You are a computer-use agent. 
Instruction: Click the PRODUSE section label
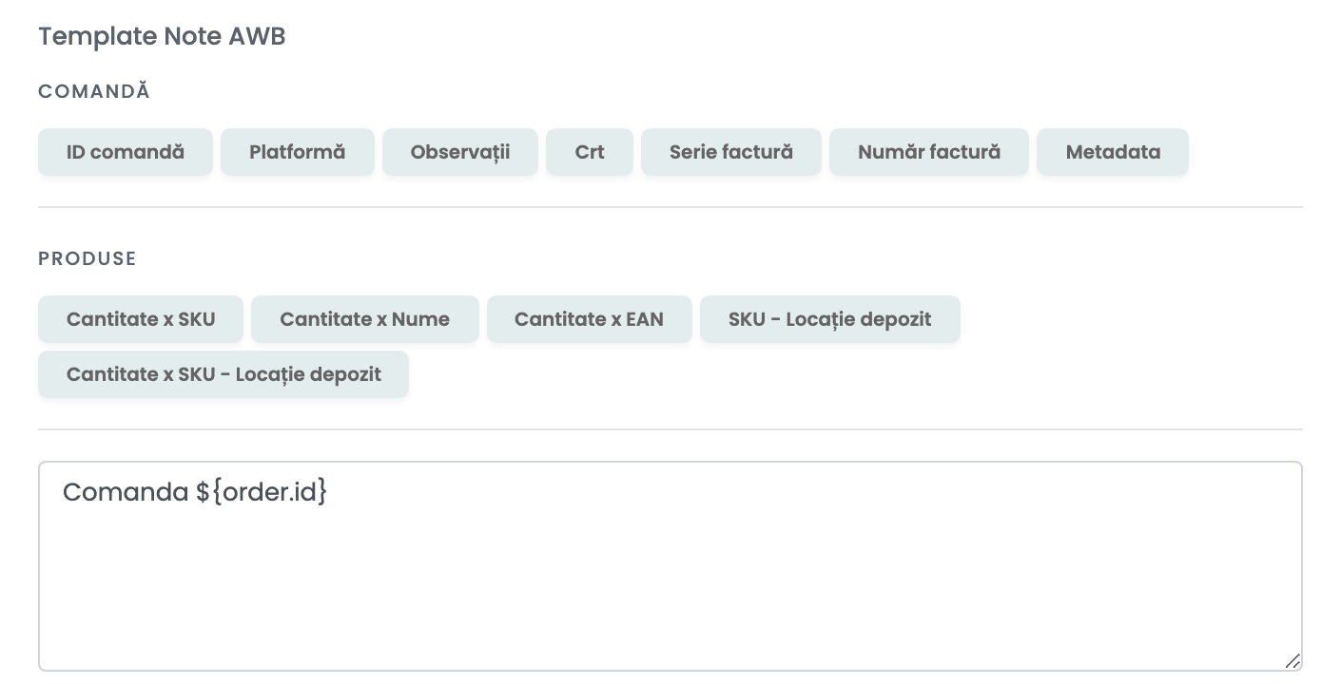click(87, 258)
